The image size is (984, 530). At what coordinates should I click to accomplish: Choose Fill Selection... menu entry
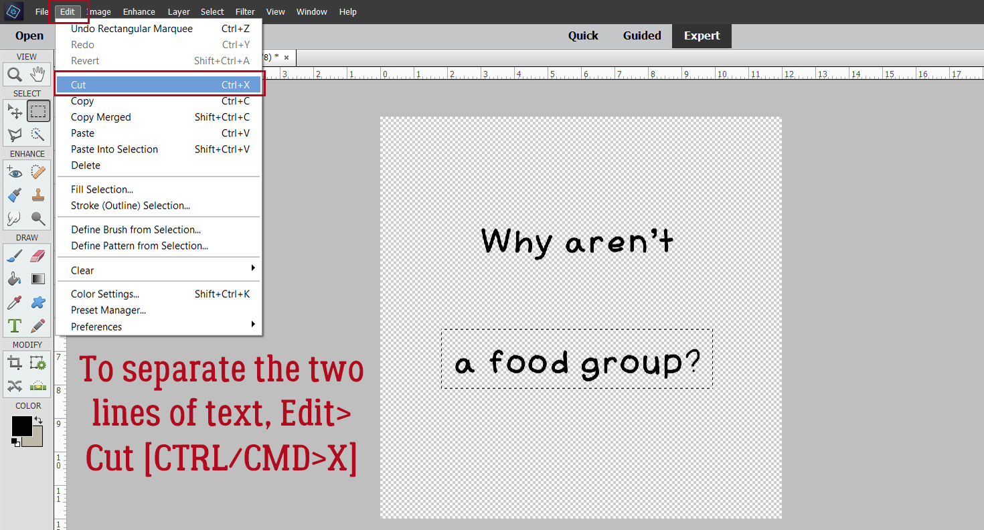[159, 189]
